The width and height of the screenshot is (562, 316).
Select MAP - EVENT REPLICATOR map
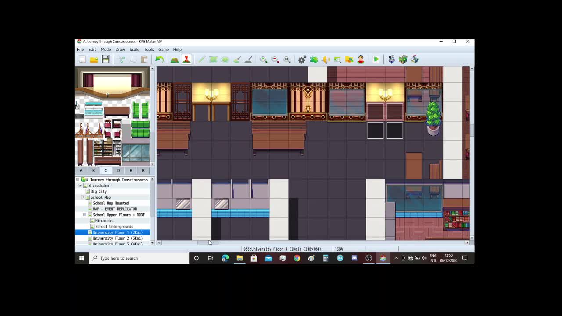(115, 209)
